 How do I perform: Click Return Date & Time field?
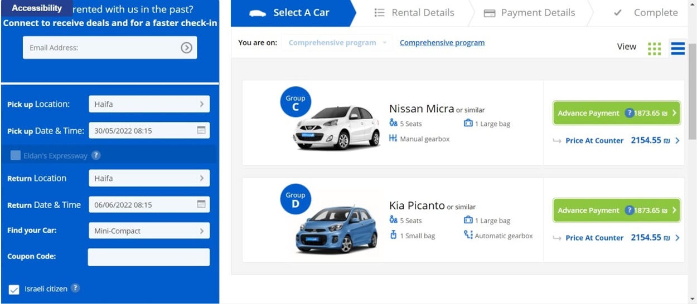point(149,204)
